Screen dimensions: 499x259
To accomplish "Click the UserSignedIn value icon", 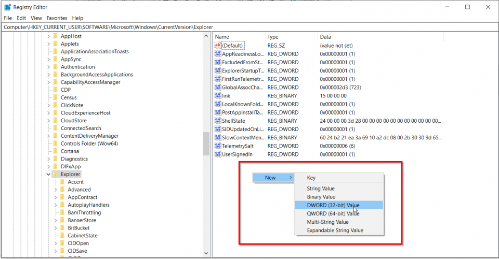I will point(218,154).
